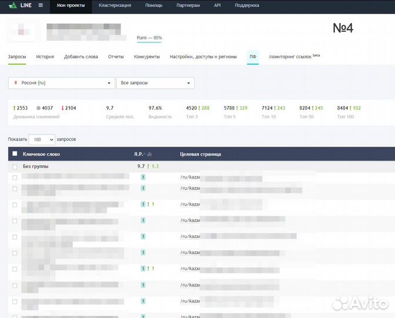Click the position badge in first keyword row
This screenshot has width=395, height=318.
click(143, 177)
